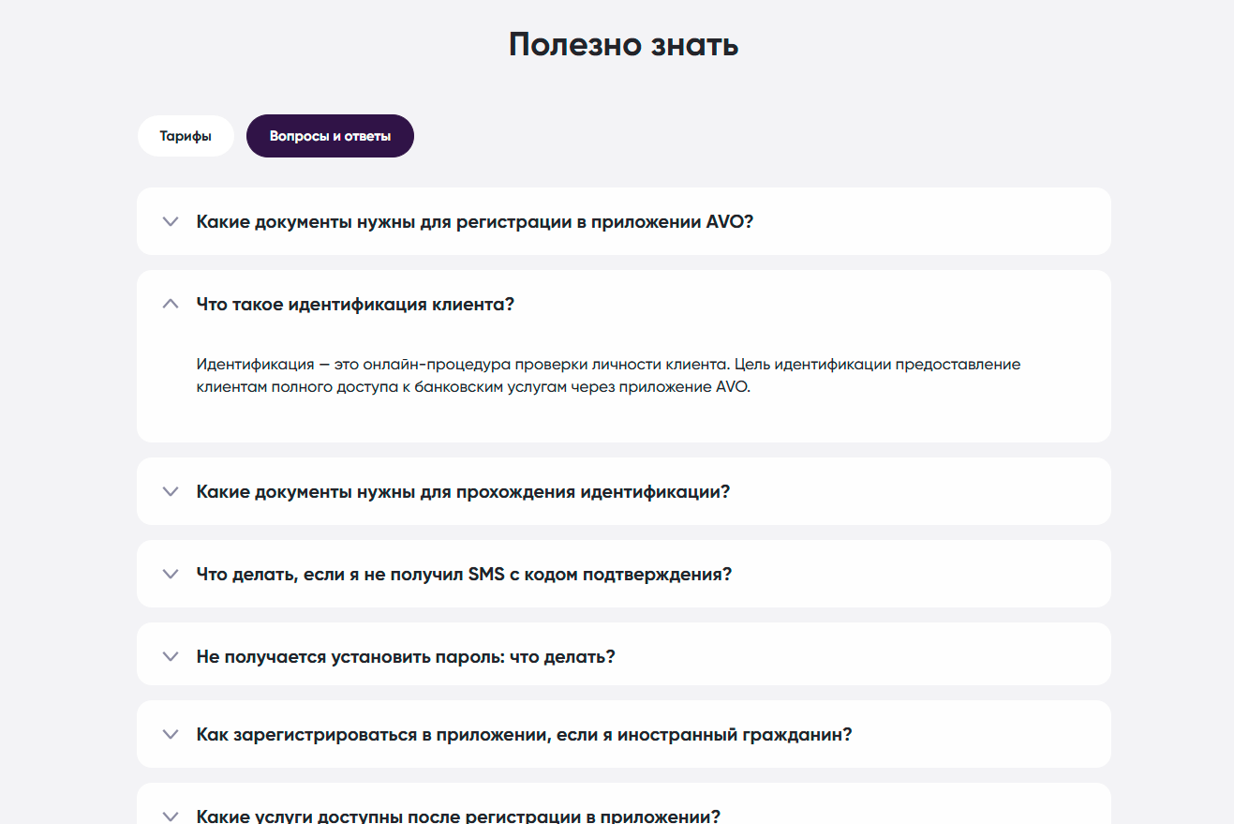Switch to the Тарифы tab
Screen dimensions: 1234x824
click(185, 136)
